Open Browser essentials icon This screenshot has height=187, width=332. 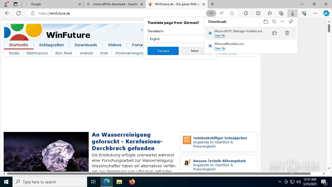pos(304,13)
